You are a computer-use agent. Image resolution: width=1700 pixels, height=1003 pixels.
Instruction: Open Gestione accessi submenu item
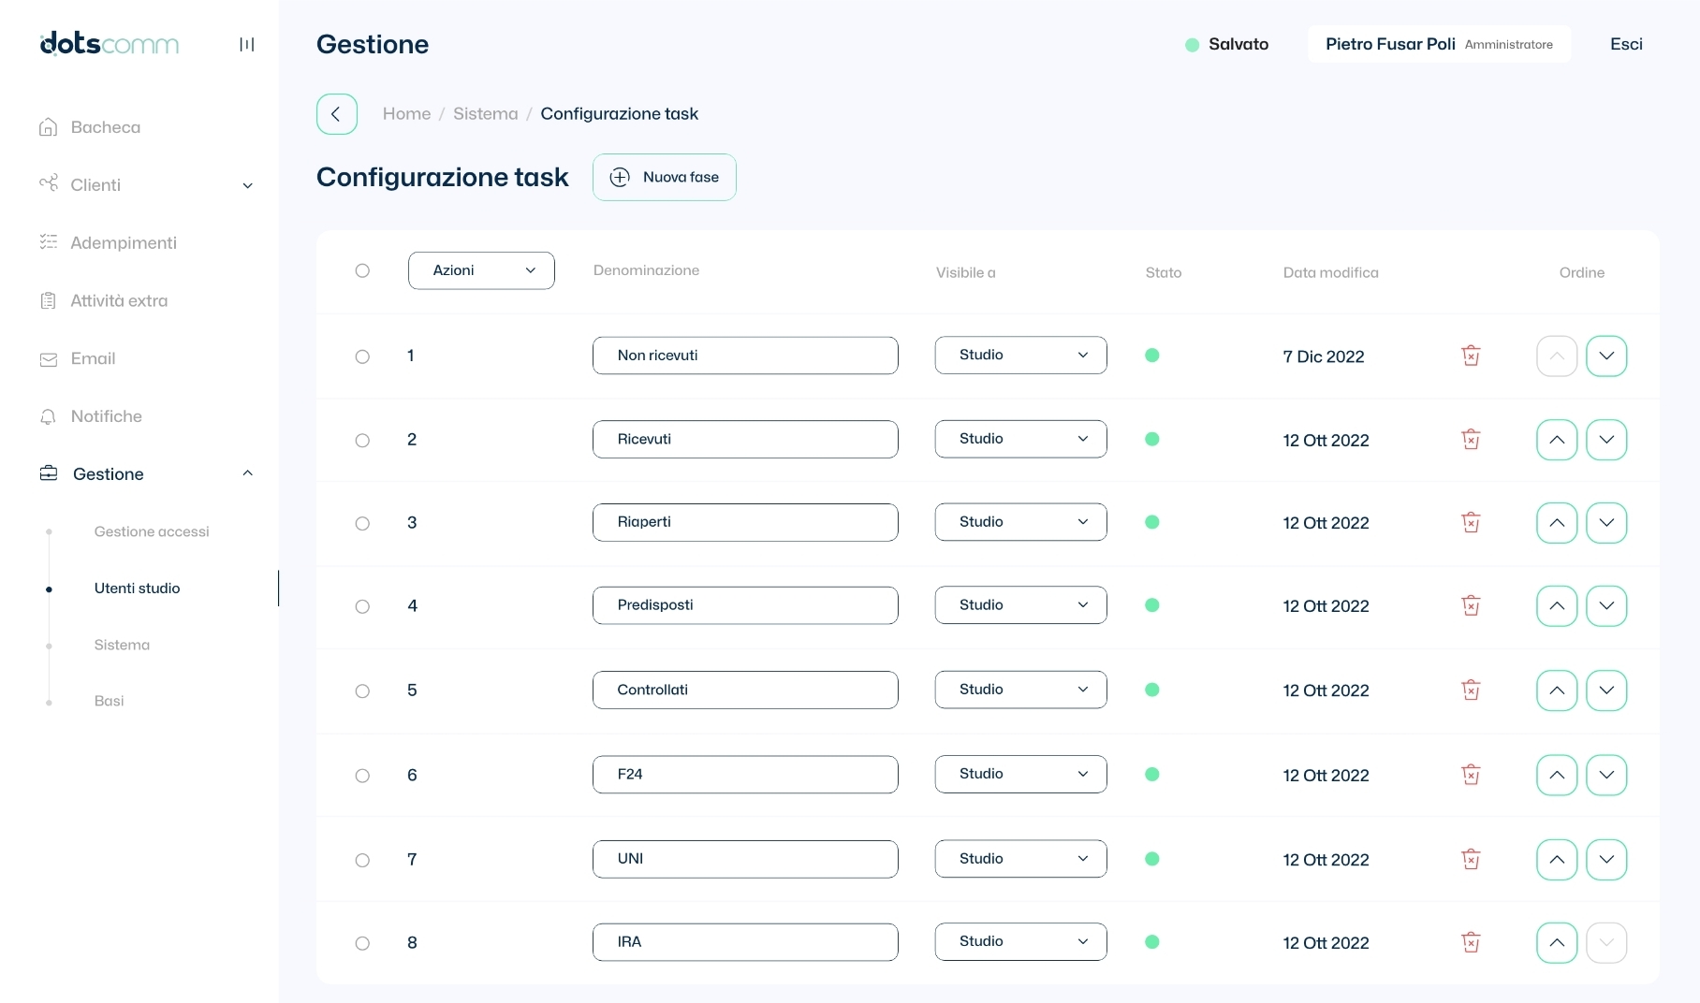tap(152, 531)
